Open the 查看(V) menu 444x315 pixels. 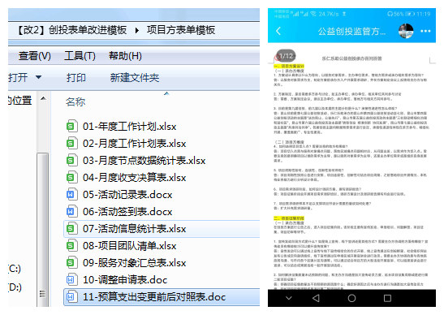[35, 56]
